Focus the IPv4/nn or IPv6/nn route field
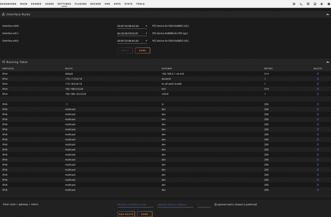Screen dimensions: 331x217 (135, 204)
